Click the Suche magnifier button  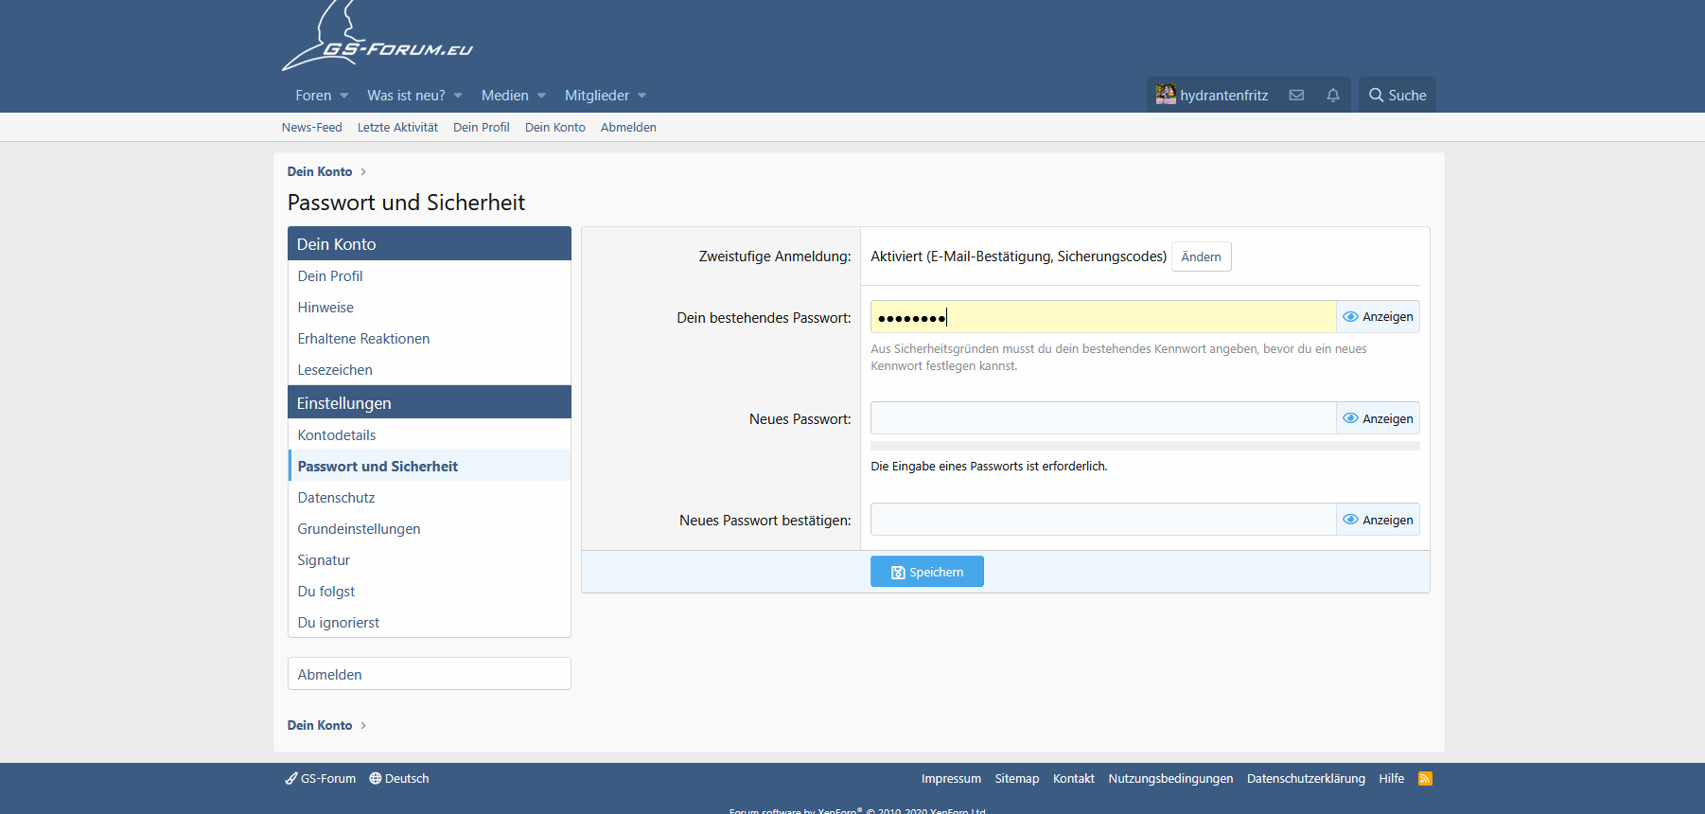(1397, 96)
